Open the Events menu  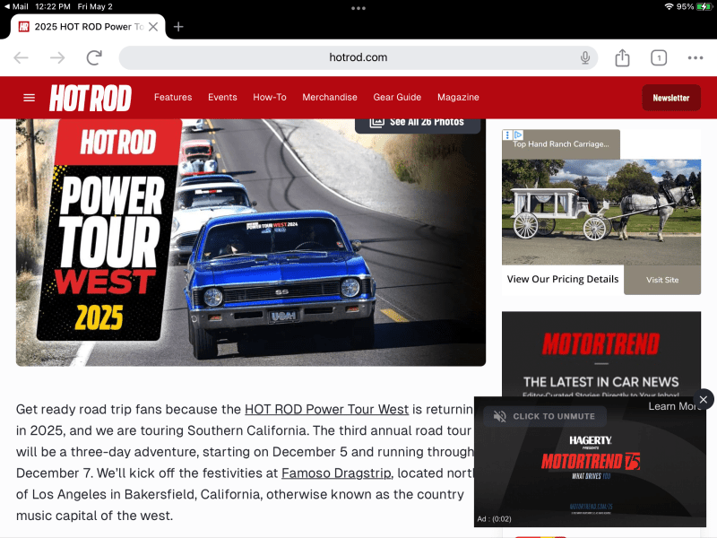tap(222, 97)
